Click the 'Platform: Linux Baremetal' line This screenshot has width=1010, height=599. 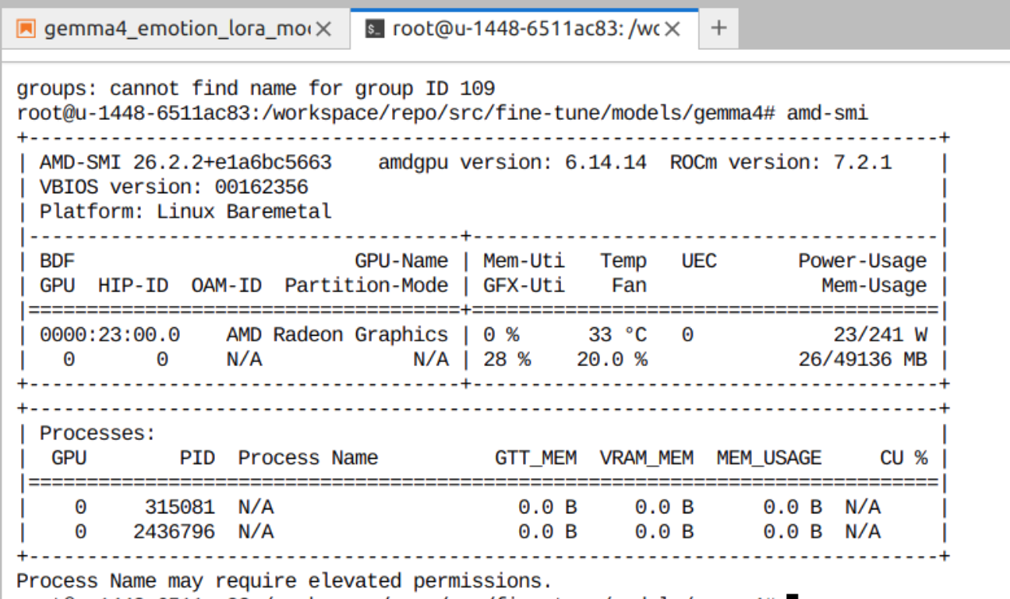coord(185,212)
